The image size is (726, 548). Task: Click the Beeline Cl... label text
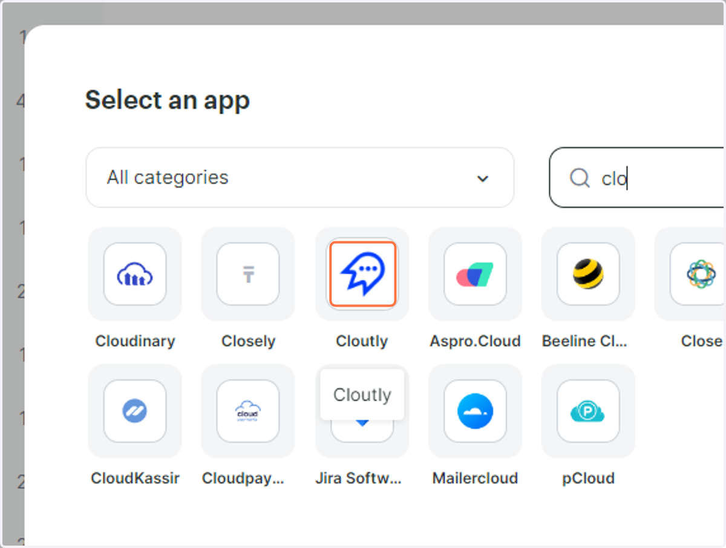[584, 341]
